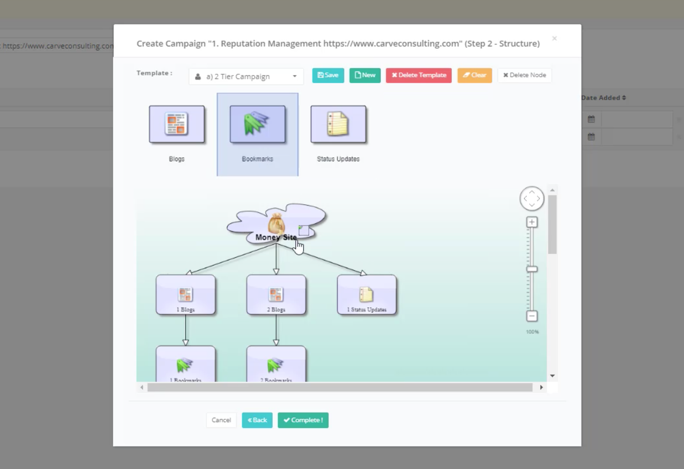
Task: Create a New template
Action: click(x=365, y=75)
